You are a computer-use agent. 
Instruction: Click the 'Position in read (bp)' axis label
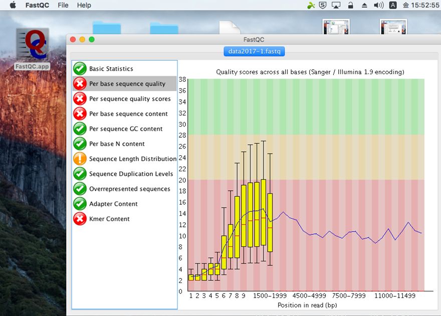coord(307,305)
